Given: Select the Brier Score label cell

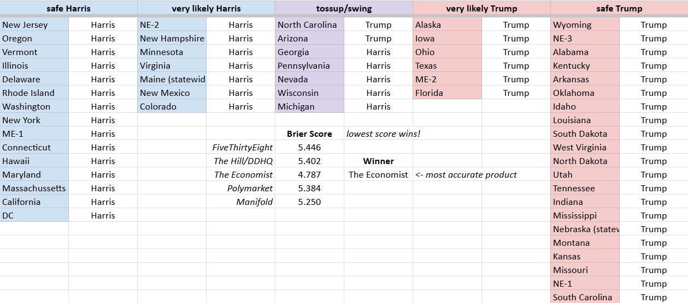Looking at the screenshot, I should pos(310,134).
